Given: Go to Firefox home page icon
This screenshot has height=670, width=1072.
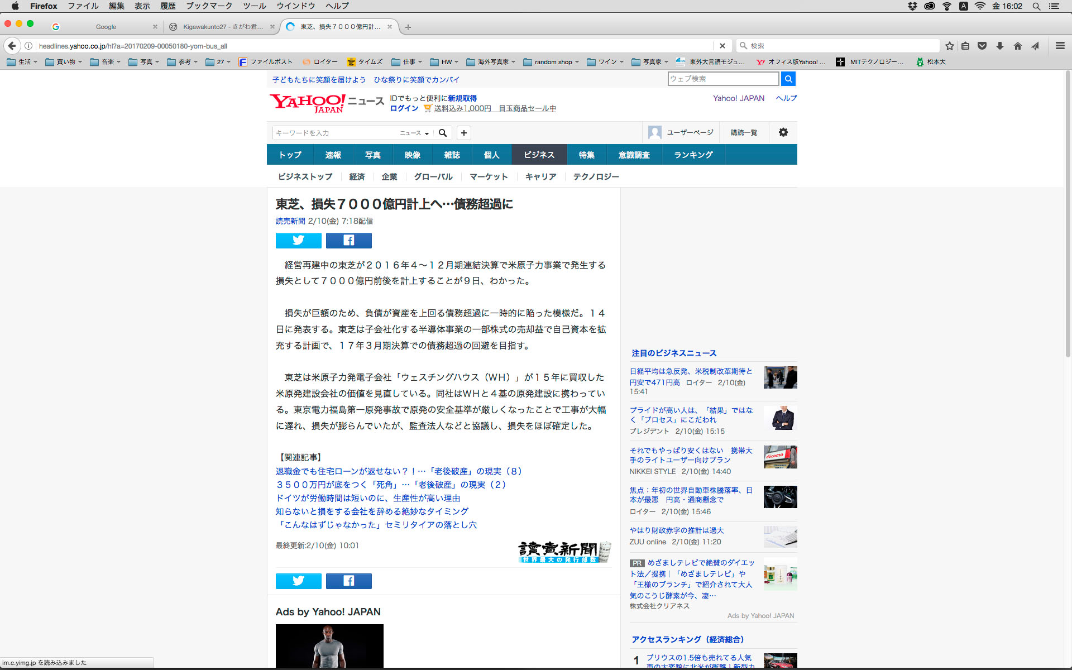Looking at the screenshot, I should 1017,46.
